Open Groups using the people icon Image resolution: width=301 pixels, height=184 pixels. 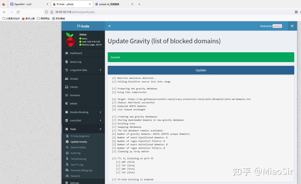click(67, 78)
